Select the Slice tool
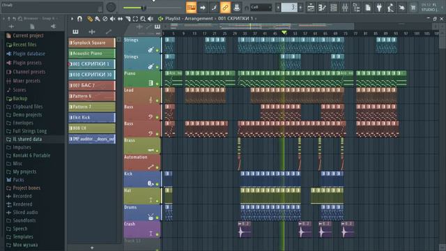Image resolution: width=446 pixels, height=251 pixels. click(x=128, y=19)
